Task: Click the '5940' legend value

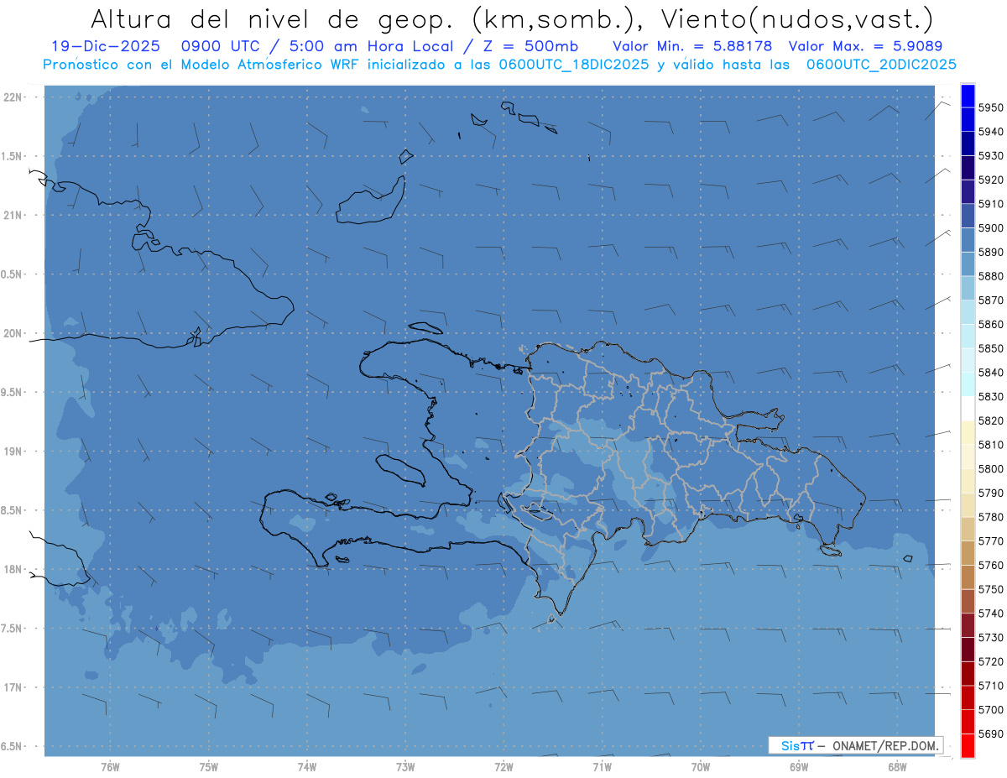Action: pyautogui.click(x=990, y=132)
